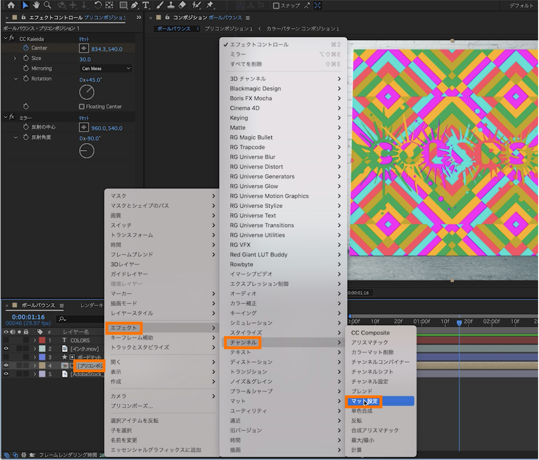Select the Horizontal Type tool

point(145,5)
